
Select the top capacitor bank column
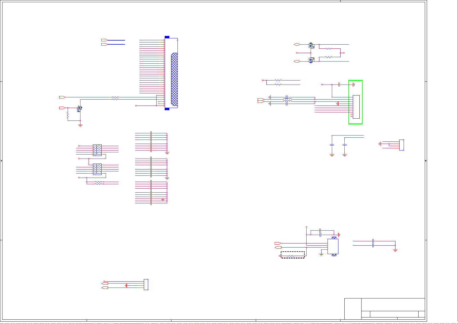point(151,141)
